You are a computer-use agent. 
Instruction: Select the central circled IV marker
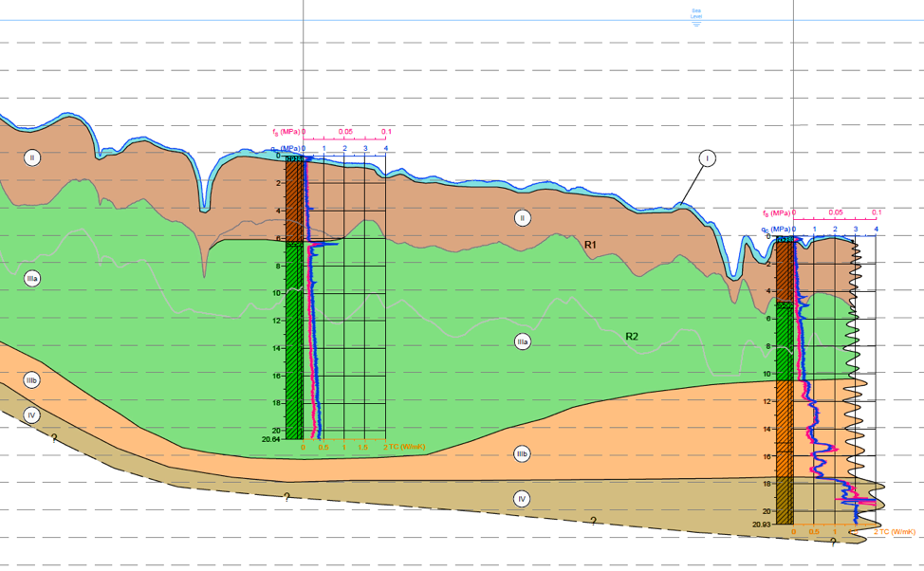(522, 499)
